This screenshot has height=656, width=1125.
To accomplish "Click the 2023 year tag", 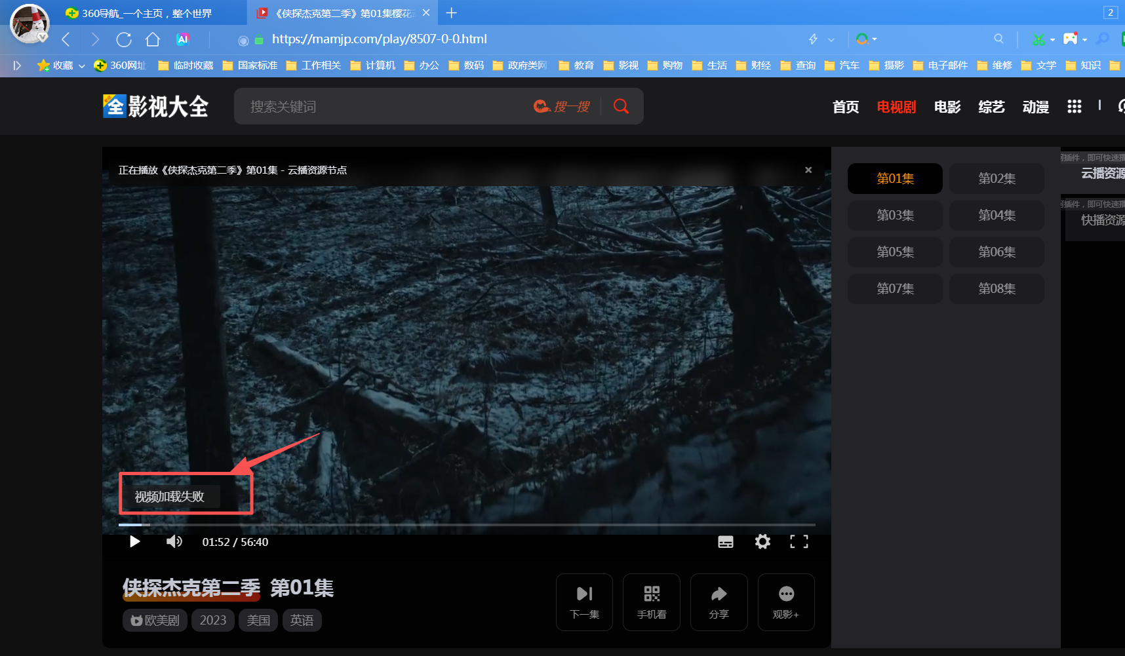I will pos(213,620).
